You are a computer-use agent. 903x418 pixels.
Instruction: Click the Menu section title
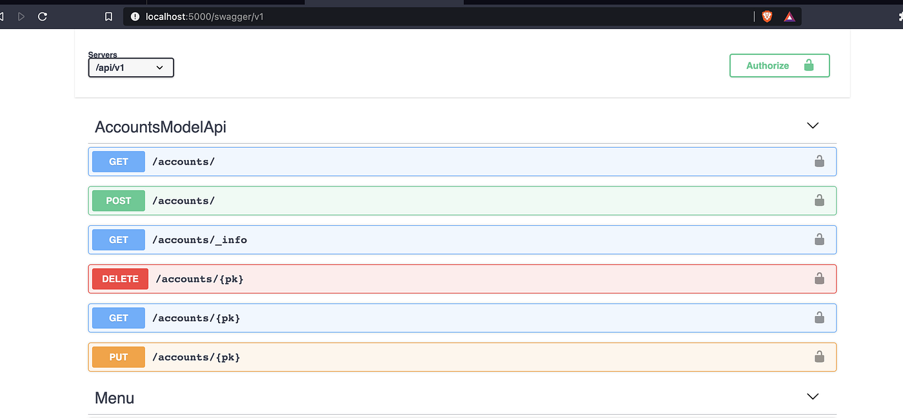click(114, 398)
